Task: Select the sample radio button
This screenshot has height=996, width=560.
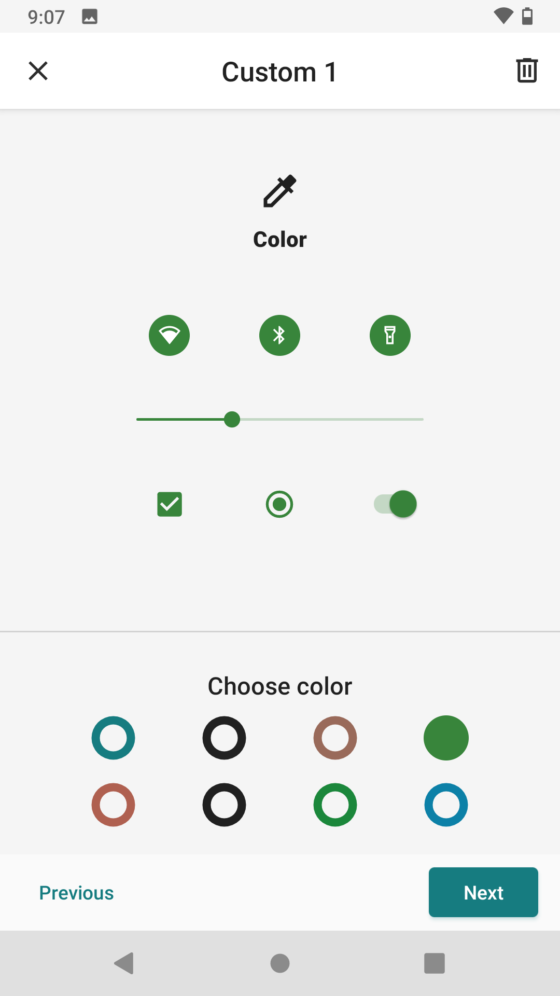Action: click(279, 504)
